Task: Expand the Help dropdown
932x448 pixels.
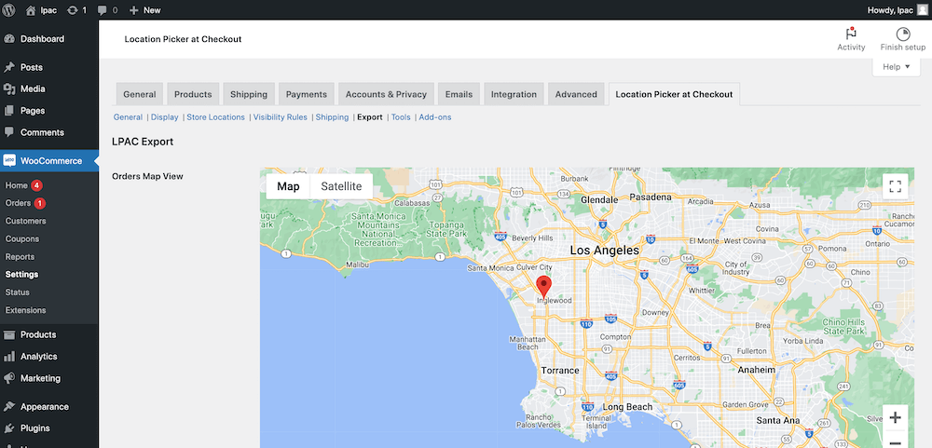Action: click(896, 66)
